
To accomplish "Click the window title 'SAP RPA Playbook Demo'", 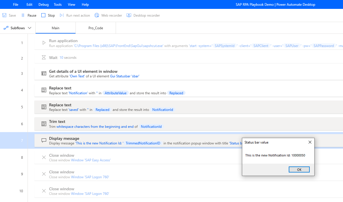I will [x=255, y=5].
